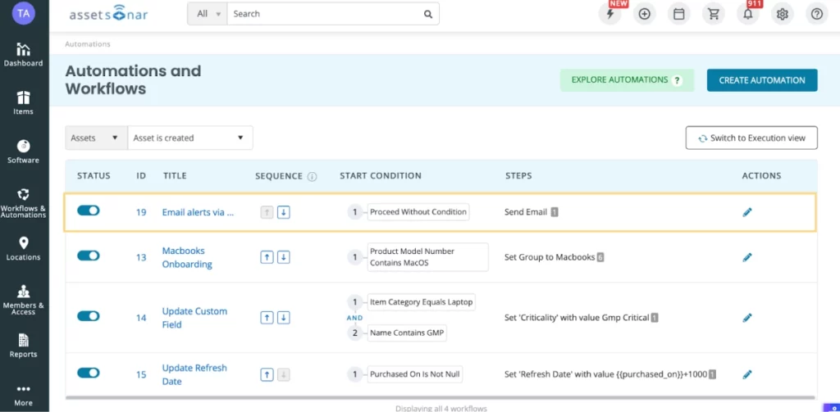This screenshot has width=840, height=412.
Task: Open the Macbooks Onboarding workflow link
Action: [x=187, y=257]
